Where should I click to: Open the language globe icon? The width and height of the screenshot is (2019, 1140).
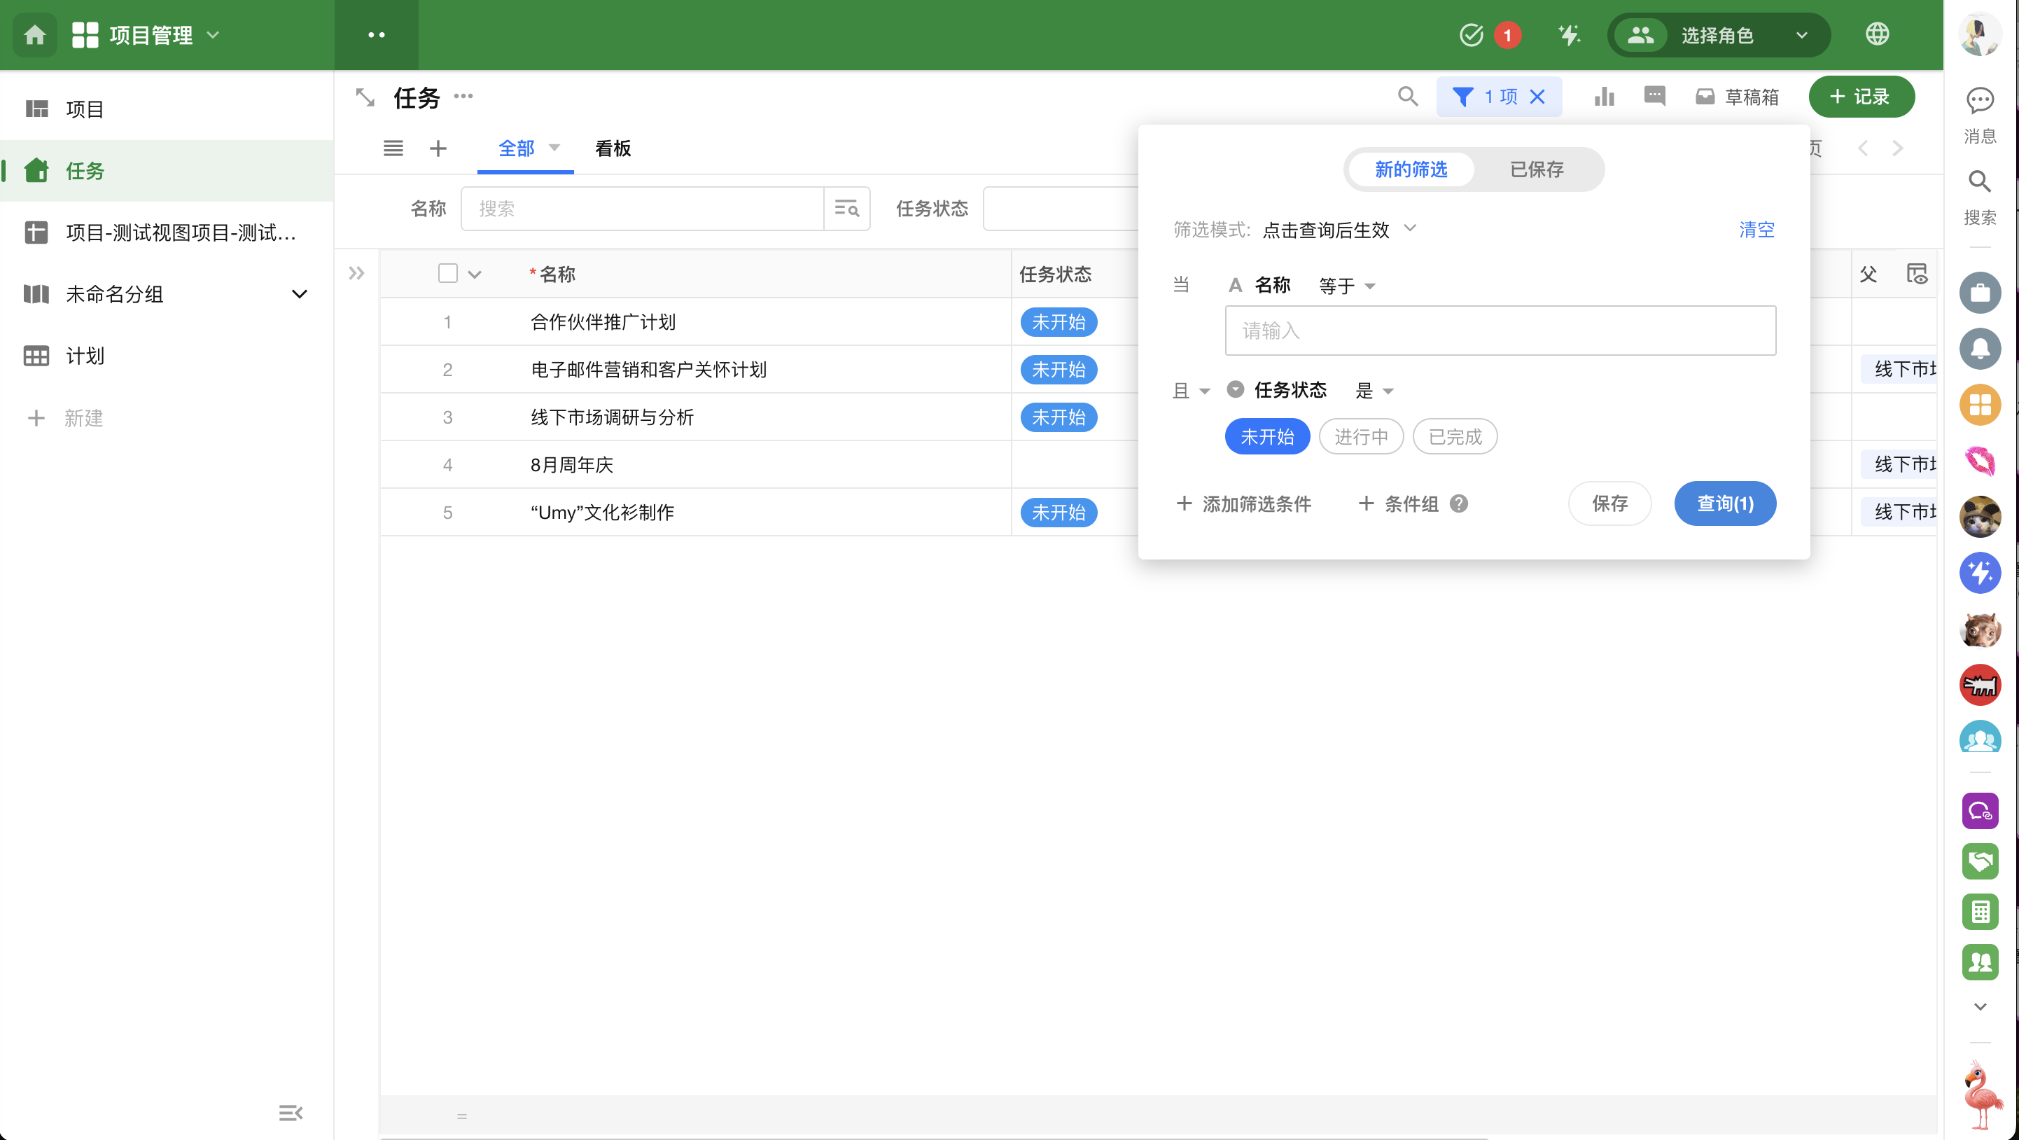point(1877,34)
